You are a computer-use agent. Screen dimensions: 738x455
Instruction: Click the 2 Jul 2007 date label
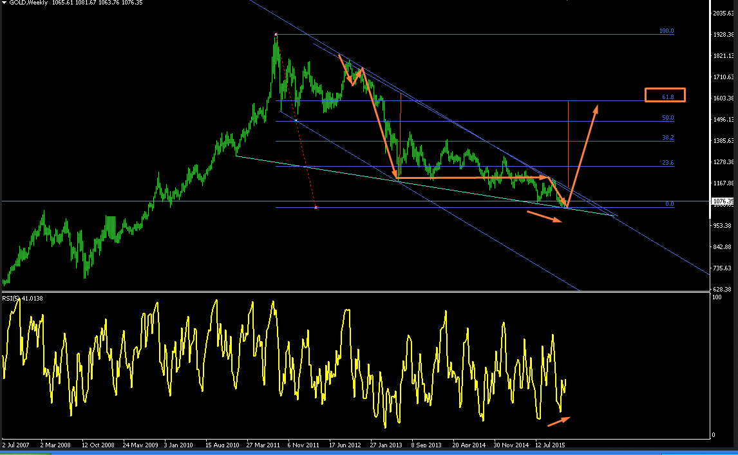(15, 445)
